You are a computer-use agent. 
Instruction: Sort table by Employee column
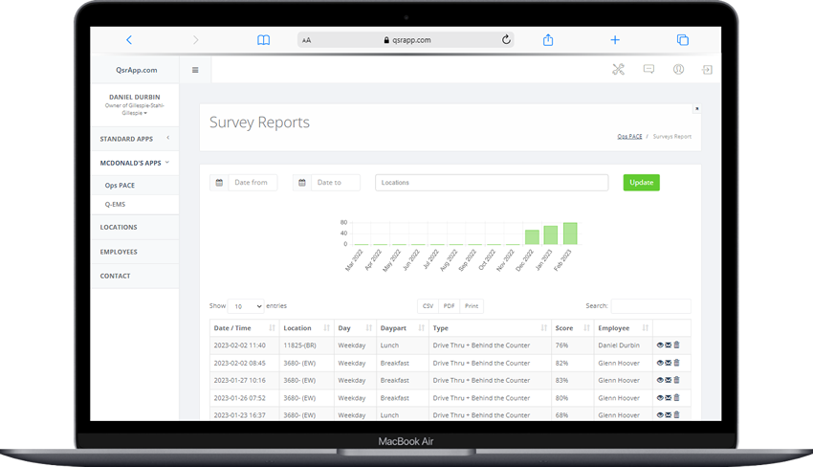coord(624,328)
